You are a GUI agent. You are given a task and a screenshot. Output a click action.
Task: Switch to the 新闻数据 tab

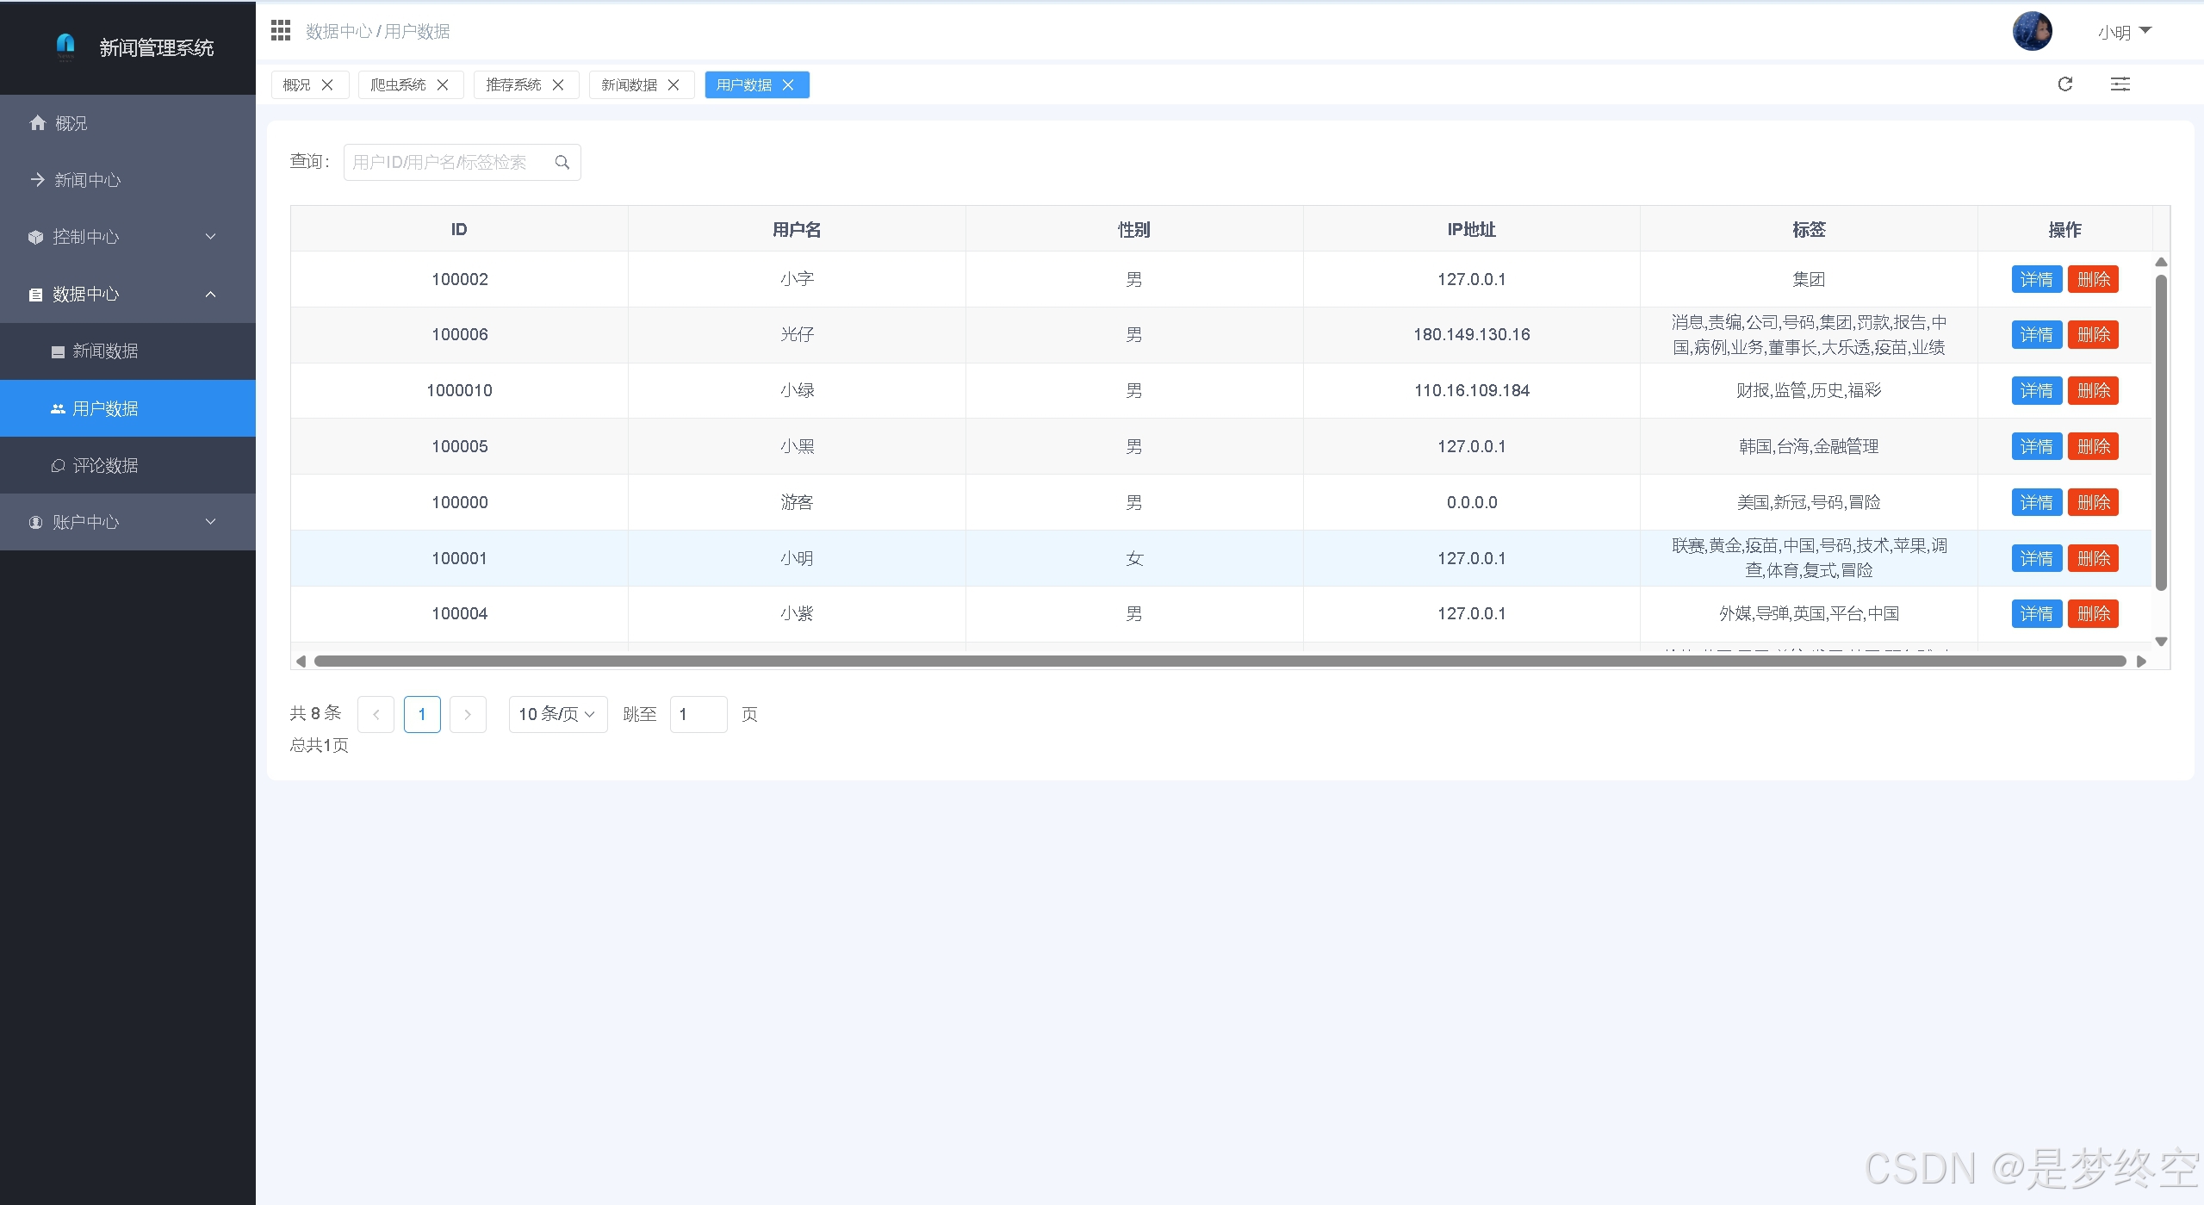(x=629, y=84)
